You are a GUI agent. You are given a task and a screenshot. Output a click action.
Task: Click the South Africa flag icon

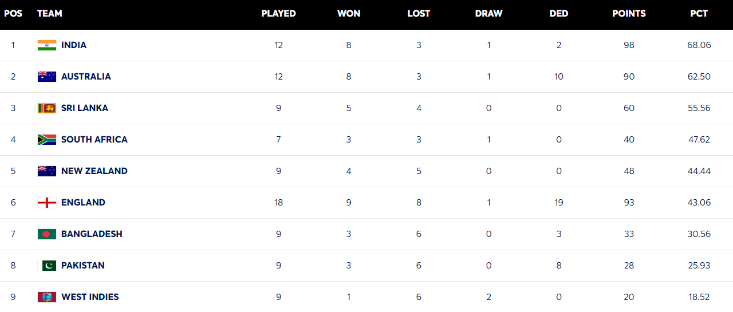47,140
